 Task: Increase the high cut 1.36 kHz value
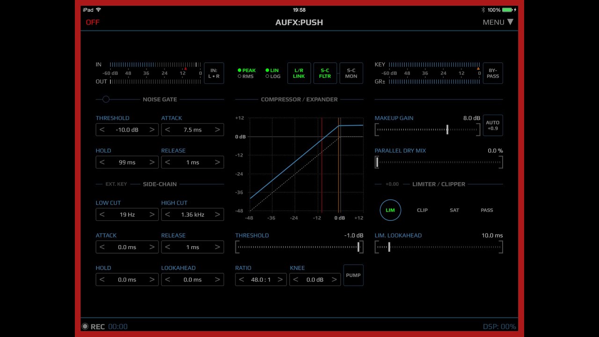(218, 214)
